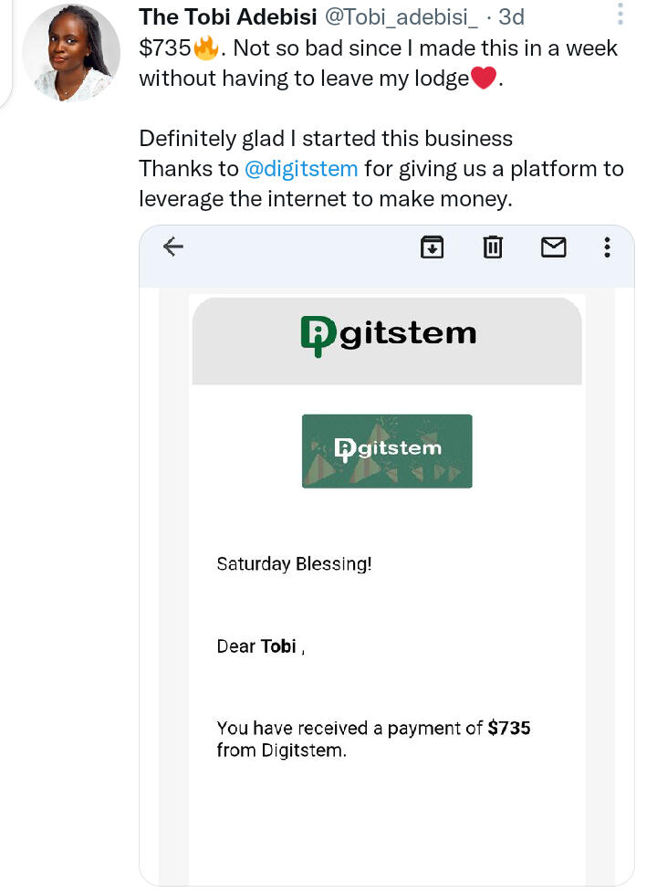Click "Definitely glad I started this business" line
Screen dimensions: 657x893
326,139
